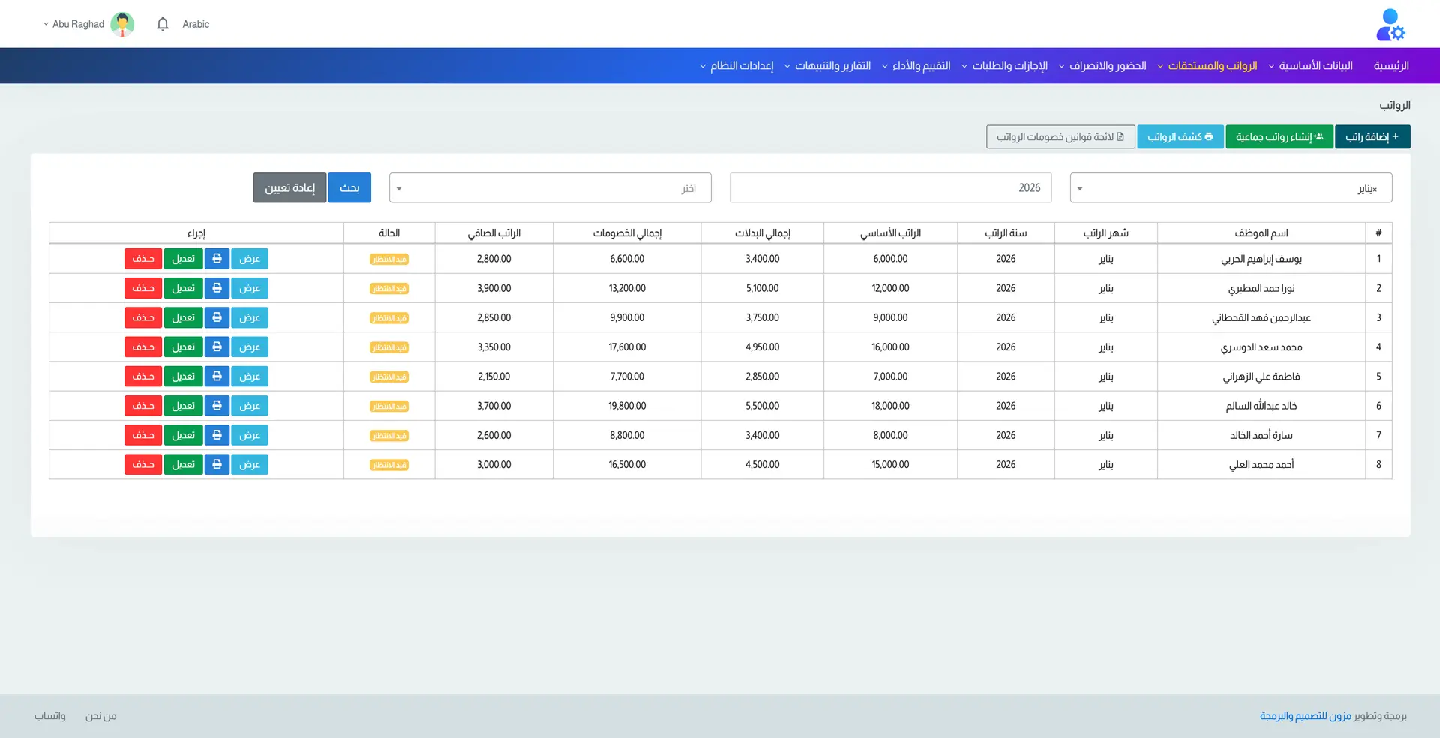Click تعديل for فاطمة علي الزهراني
This screenshot has width=1440, height=738.
click(183, 376)
